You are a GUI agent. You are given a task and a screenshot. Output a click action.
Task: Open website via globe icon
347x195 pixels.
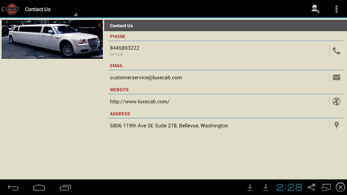click(x=337, y=101)
